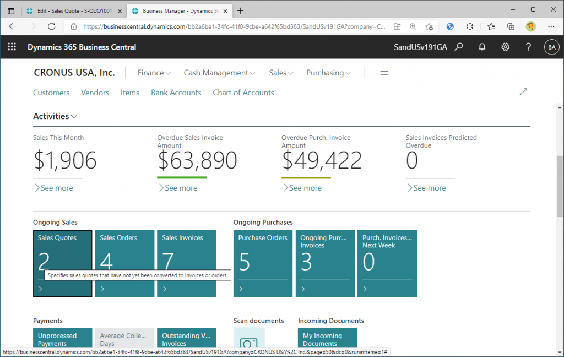Image resolution: width=564 pixels, height=357 pixels.
Task: Open browser extensions puzzle icon
Action: 469,26
